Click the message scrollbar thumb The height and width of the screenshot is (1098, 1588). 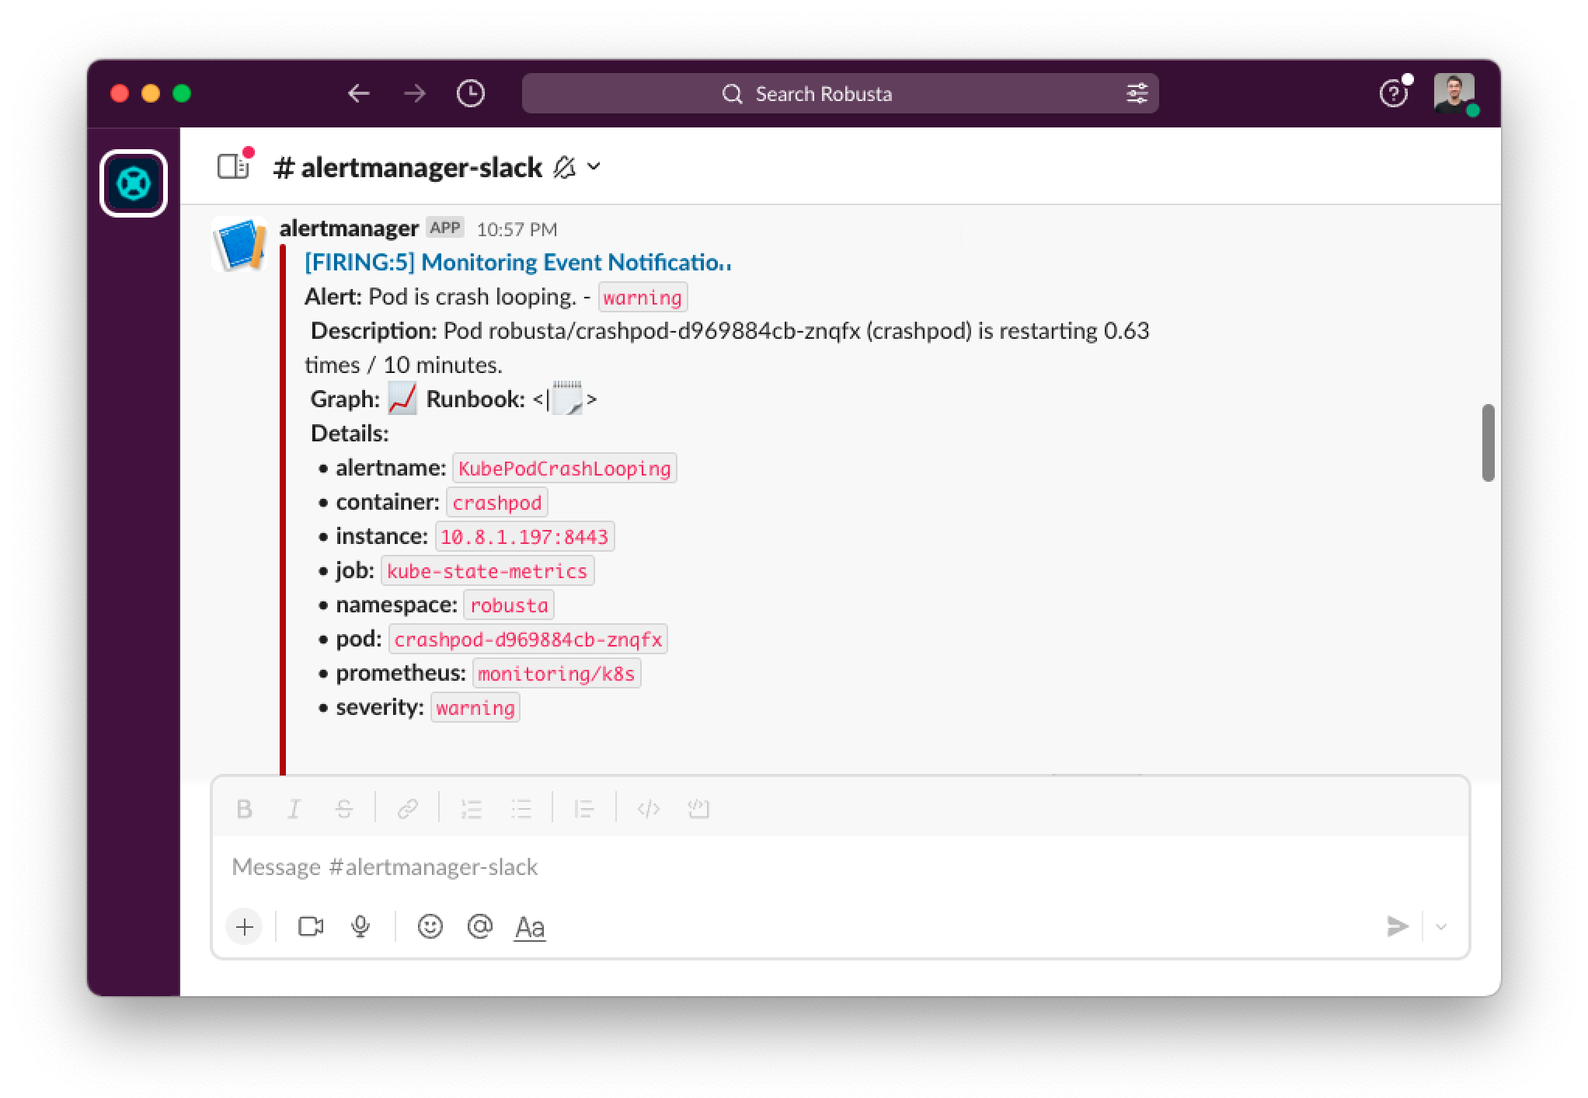click(1488, 443)
